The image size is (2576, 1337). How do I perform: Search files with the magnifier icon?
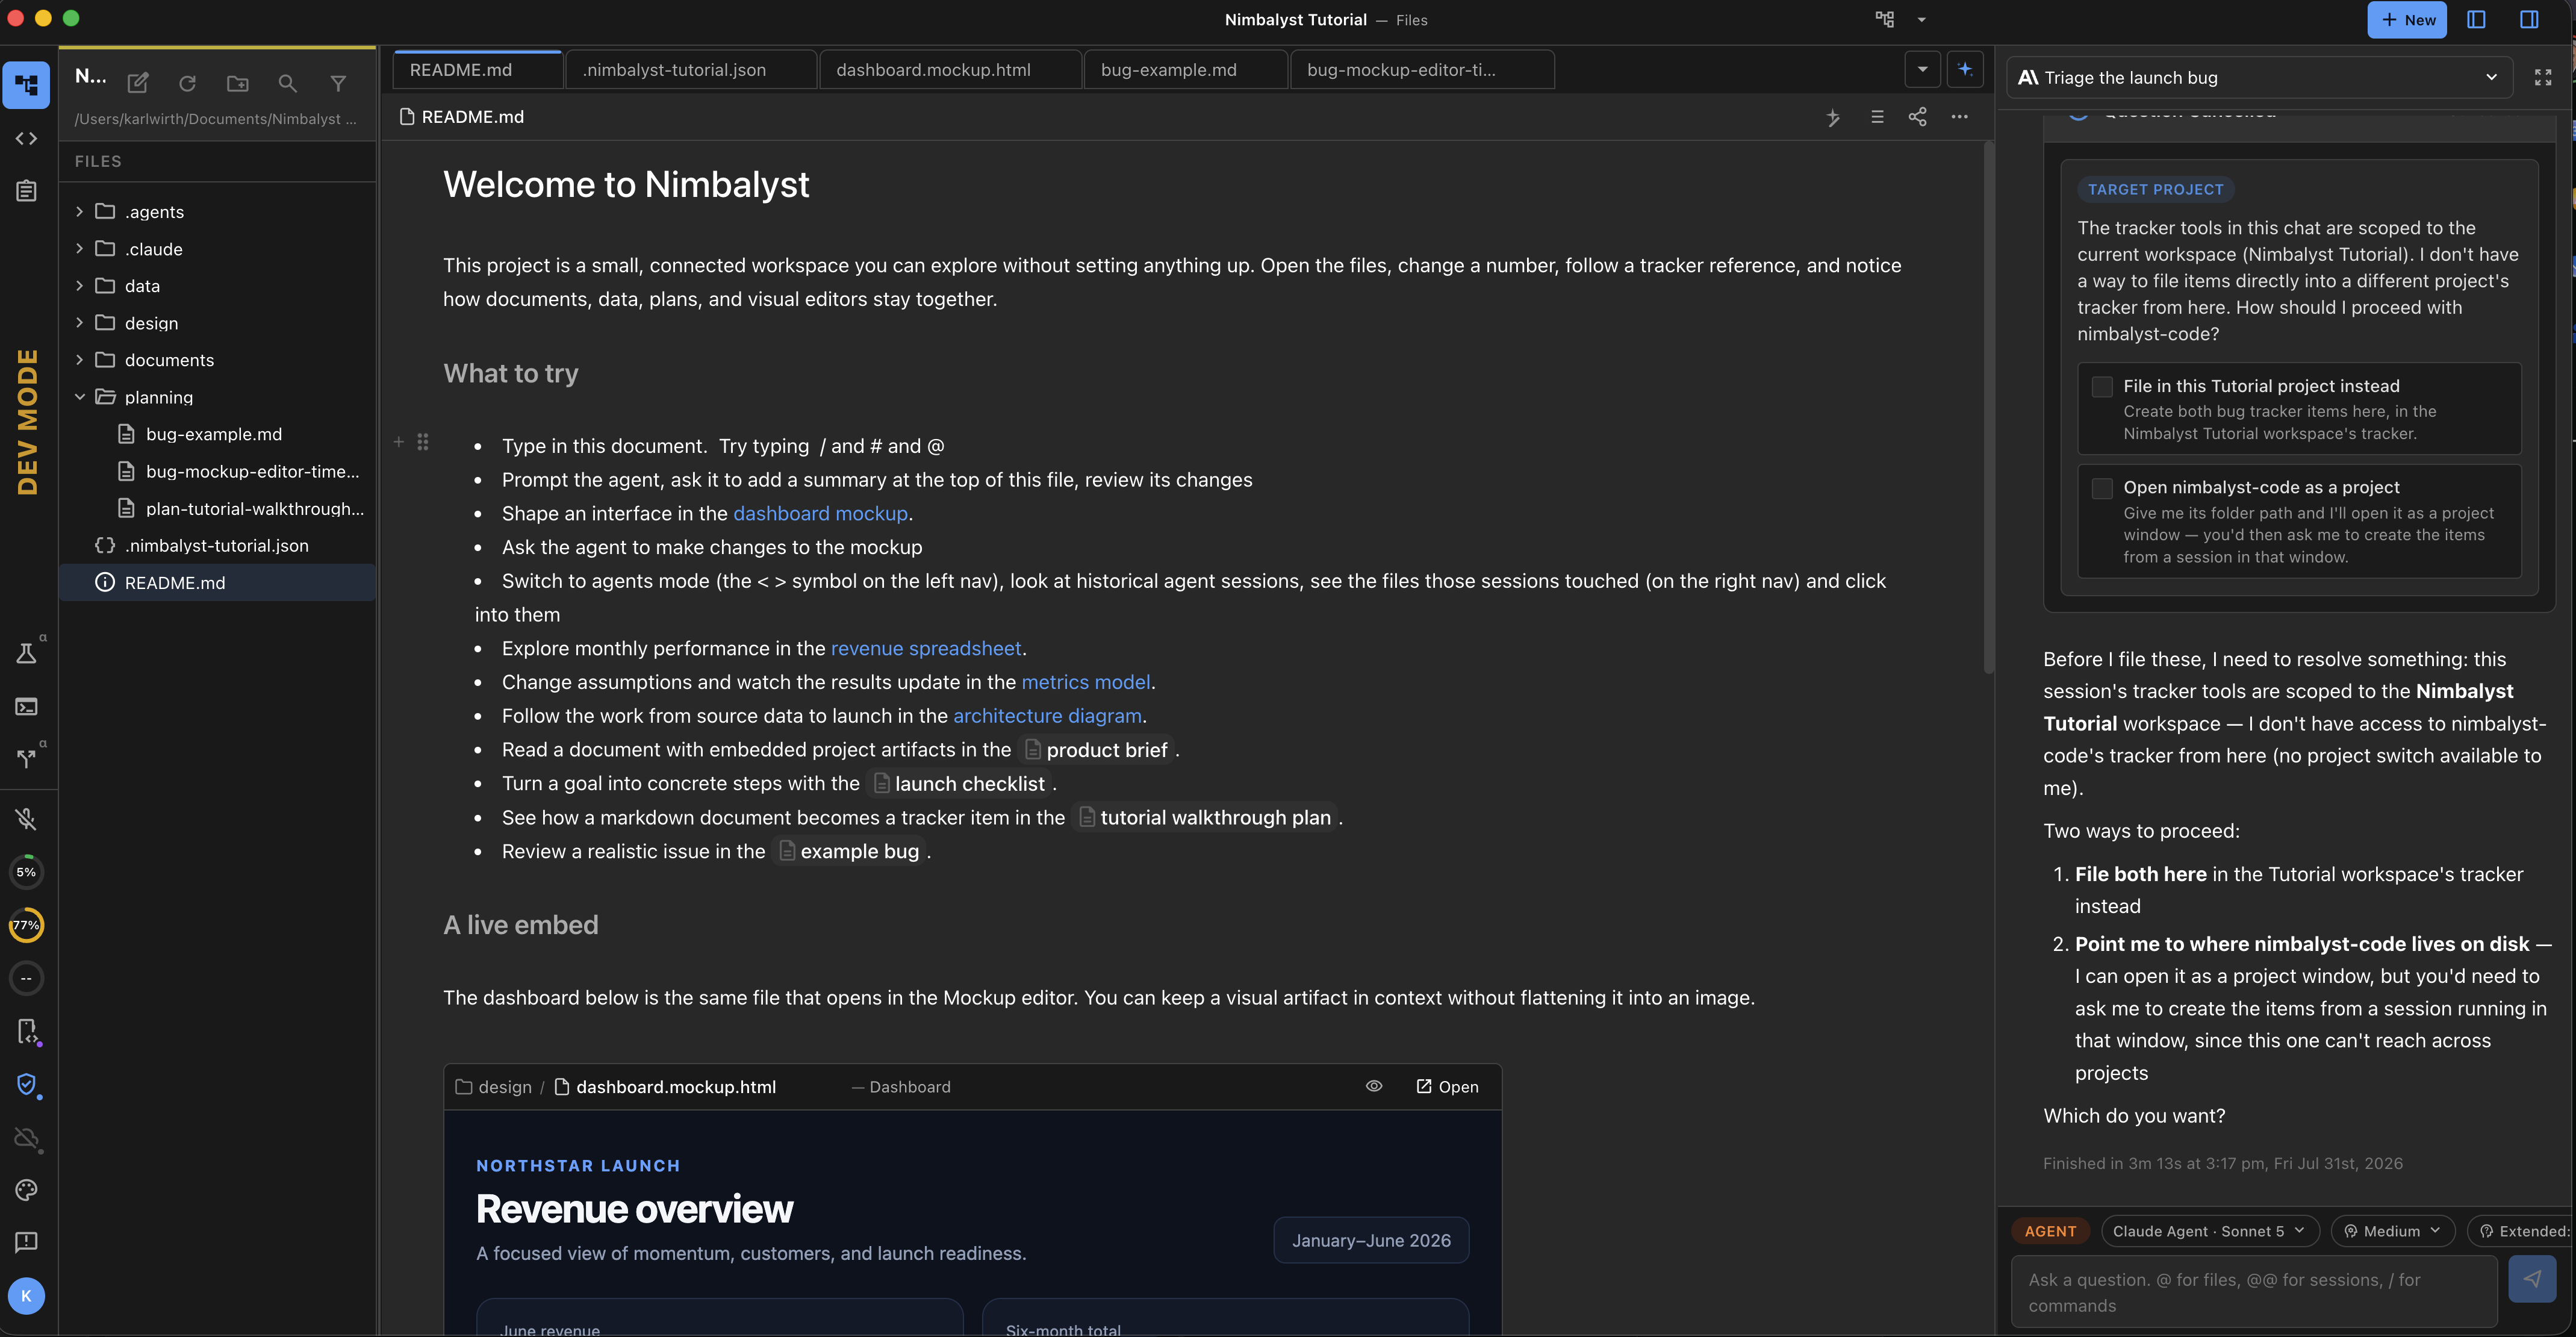(x=287, y=83)
